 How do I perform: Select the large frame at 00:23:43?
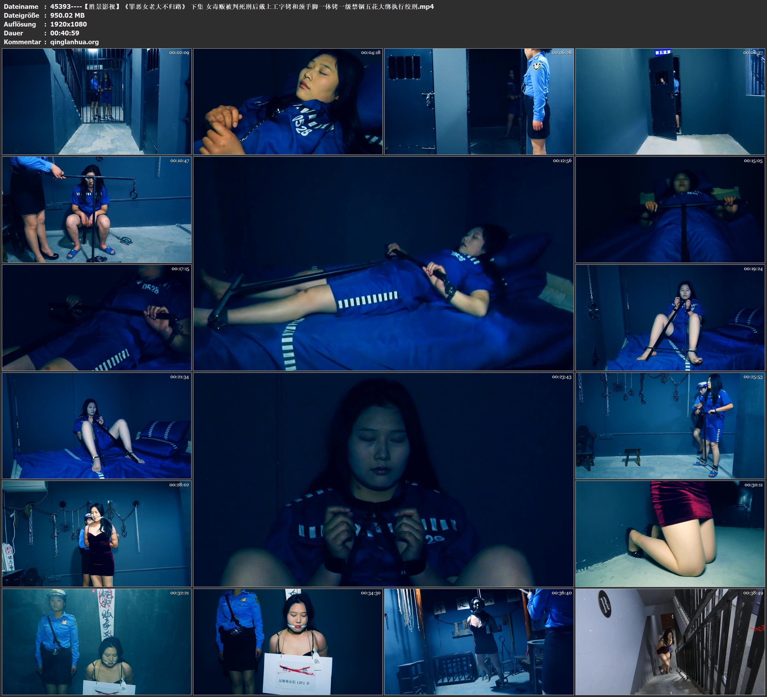coord(383,479)
